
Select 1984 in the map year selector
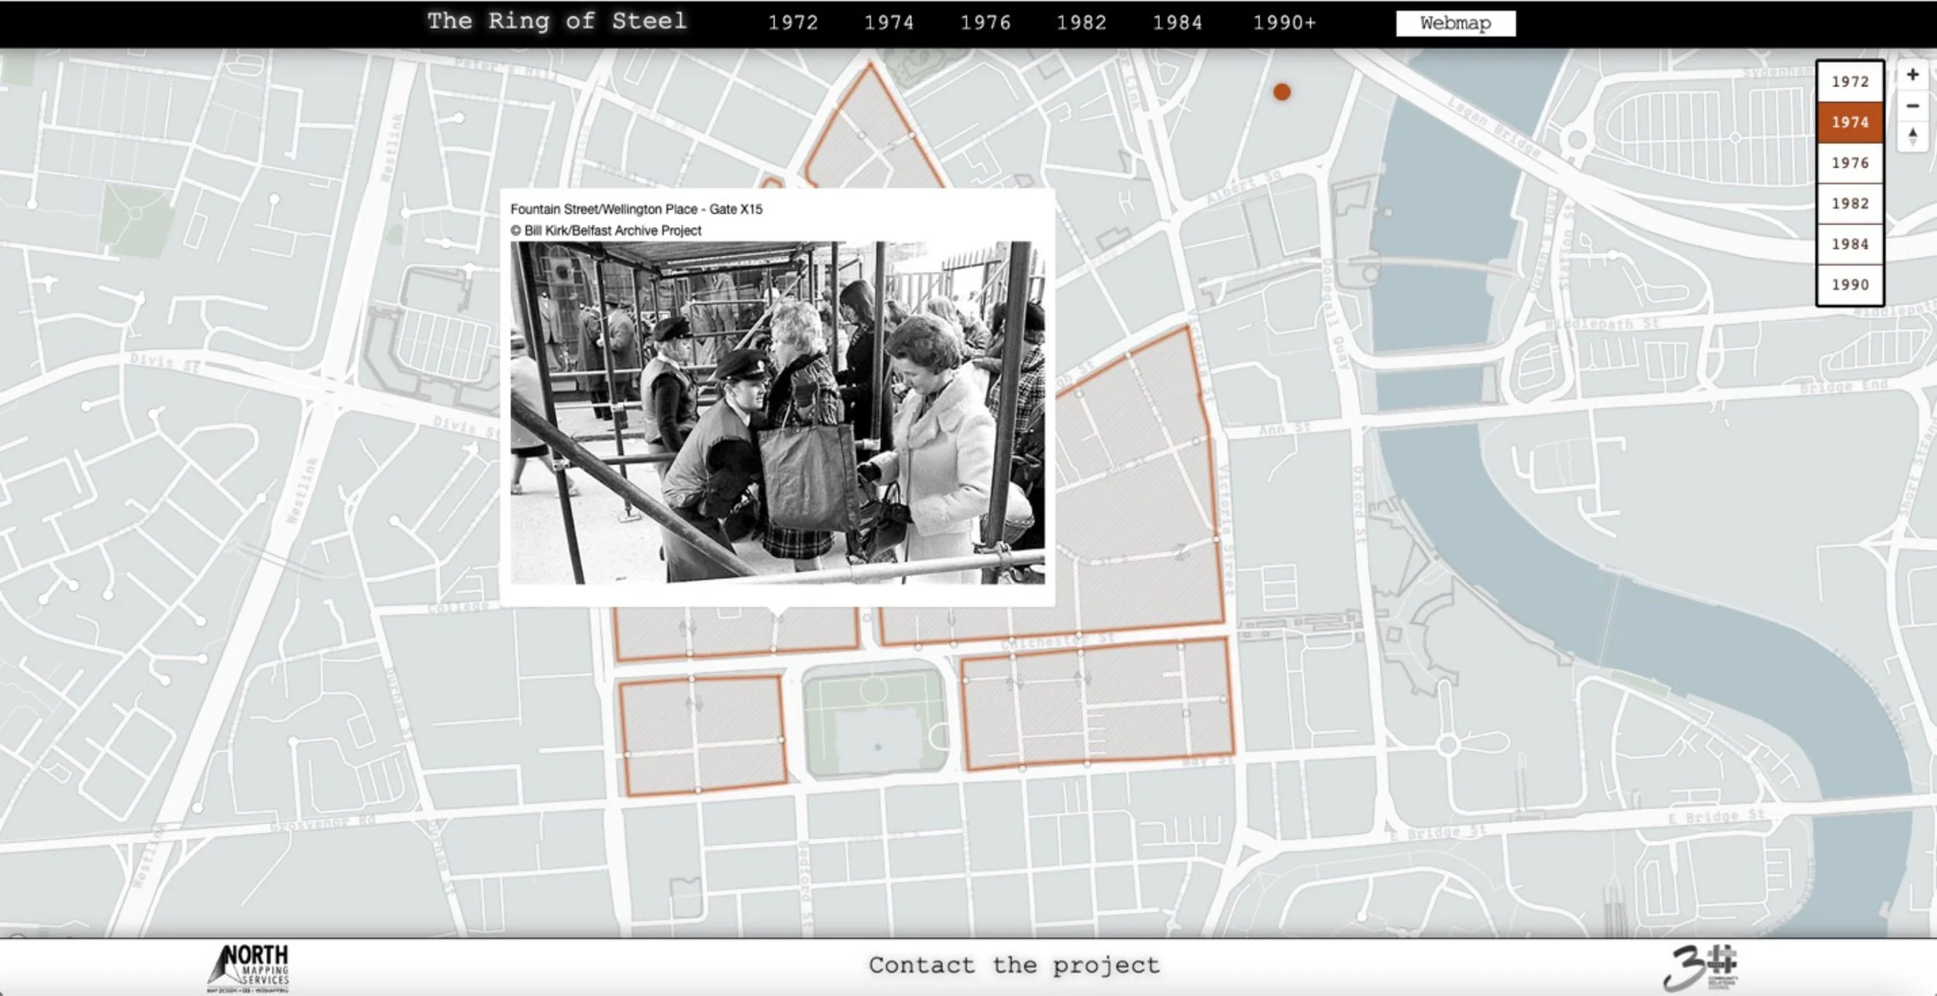1849,244
